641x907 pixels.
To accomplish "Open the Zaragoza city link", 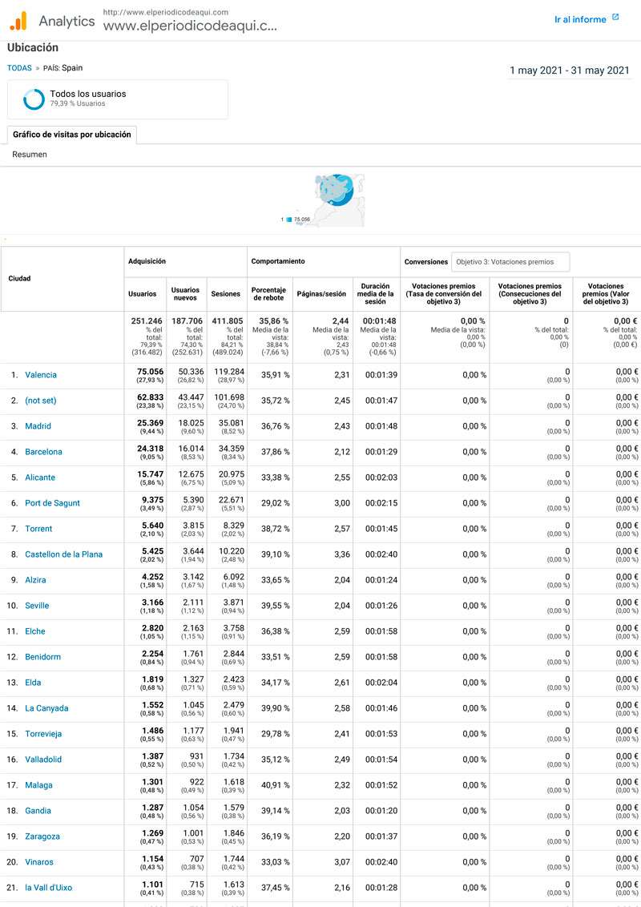I will (x=42, y=836).
